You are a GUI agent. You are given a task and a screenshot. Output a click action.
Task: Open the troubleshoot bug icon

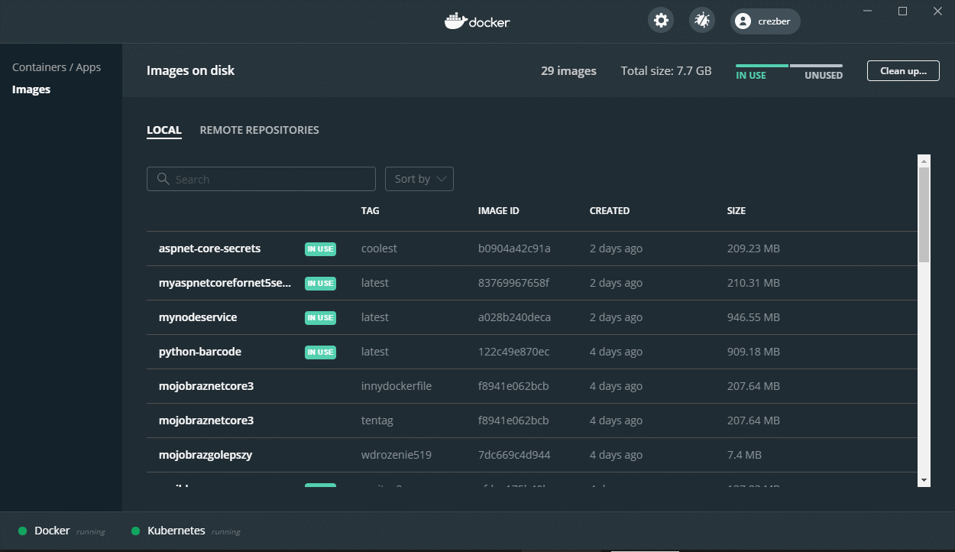[702, 21]
